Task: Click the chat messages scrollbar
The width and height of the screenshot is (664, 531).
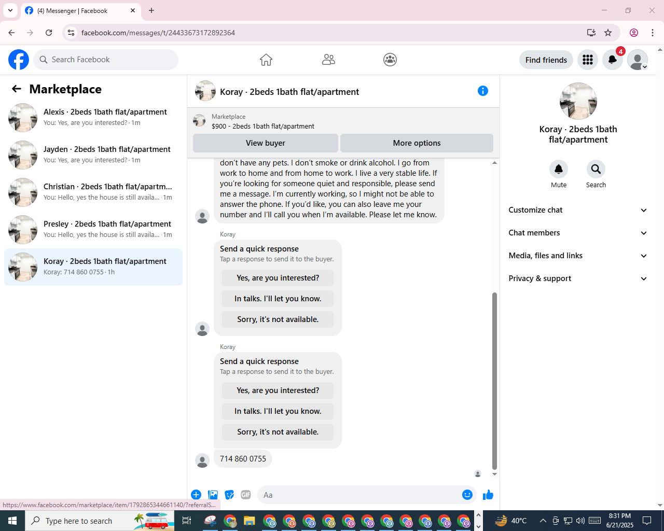Action: (494, 381)
